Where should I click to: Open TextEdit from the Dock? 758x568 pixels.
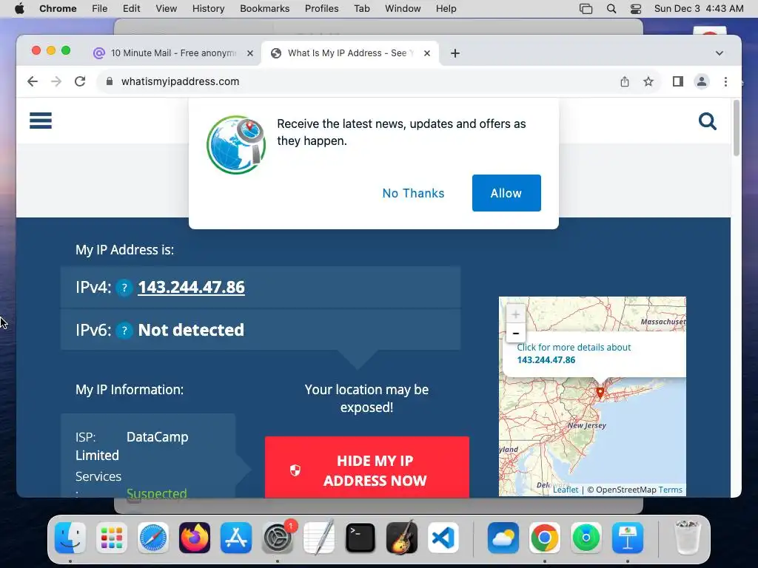coord(319,538)
